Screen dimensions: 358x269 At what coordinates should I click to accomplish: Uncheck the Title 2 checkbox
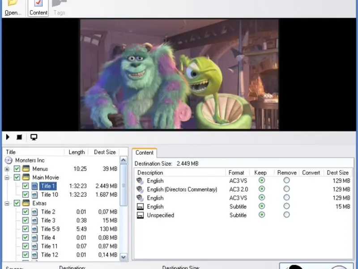click(x=26, y=212)
